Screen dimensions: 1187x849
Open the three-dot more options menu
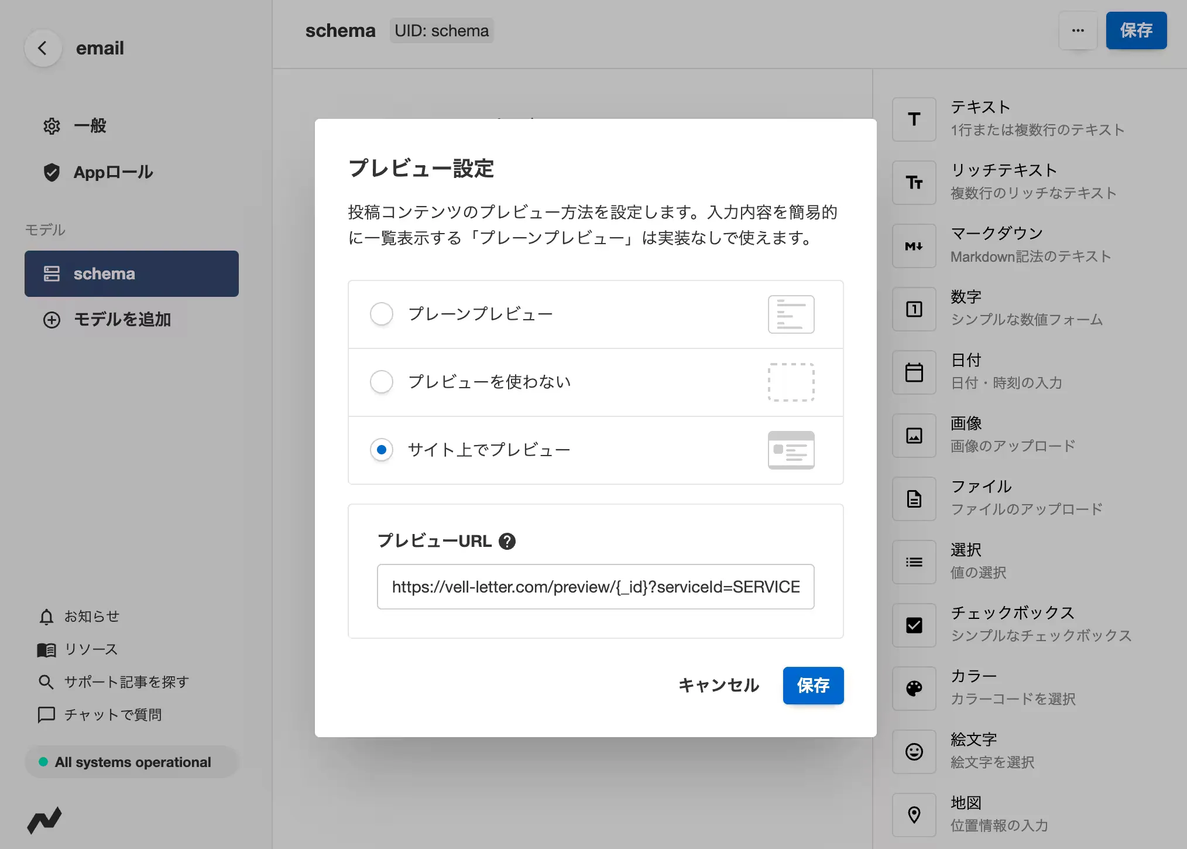pyautogui.click(x=1078, y=30)
